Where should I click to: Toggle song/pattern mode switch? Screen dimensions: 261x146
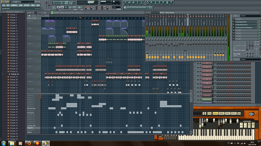(54, 7)
